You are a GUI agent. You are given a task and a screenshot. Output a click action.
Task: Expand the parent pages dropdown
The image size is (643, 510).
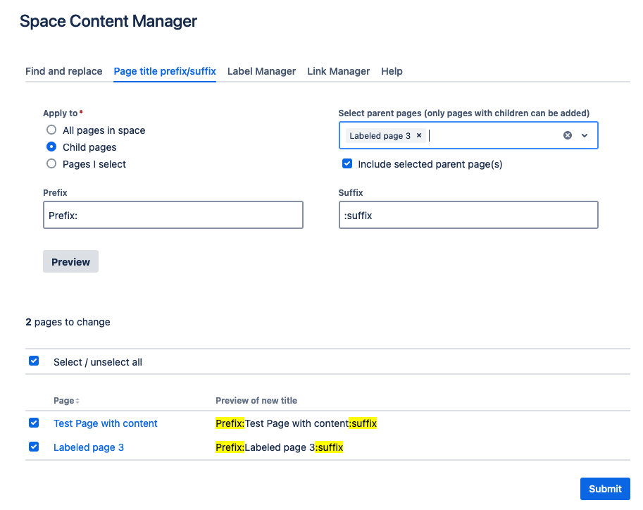pyautogui.click(x=585, y=135)
